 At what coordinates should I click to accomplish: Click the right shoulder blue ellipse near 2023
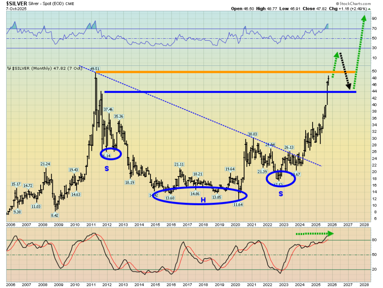point(282,179)
